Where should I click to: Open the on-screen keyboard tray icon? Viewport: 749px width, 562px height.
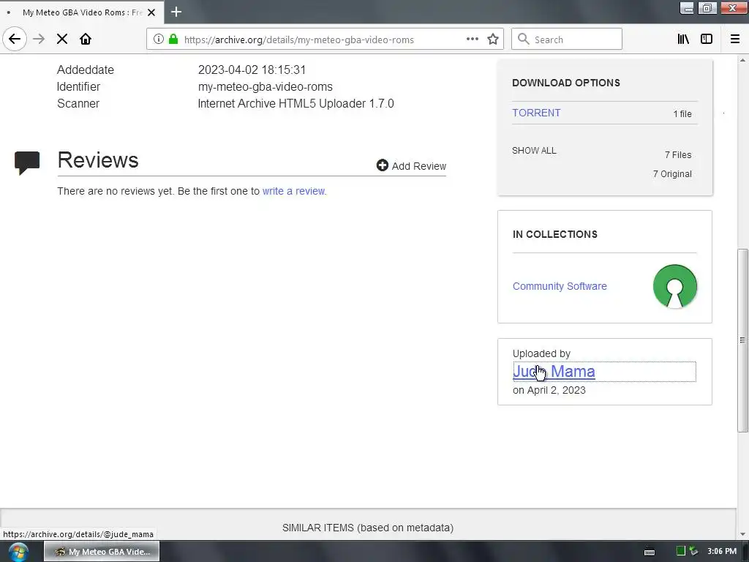pyautogui.click(x=650, y=552)
